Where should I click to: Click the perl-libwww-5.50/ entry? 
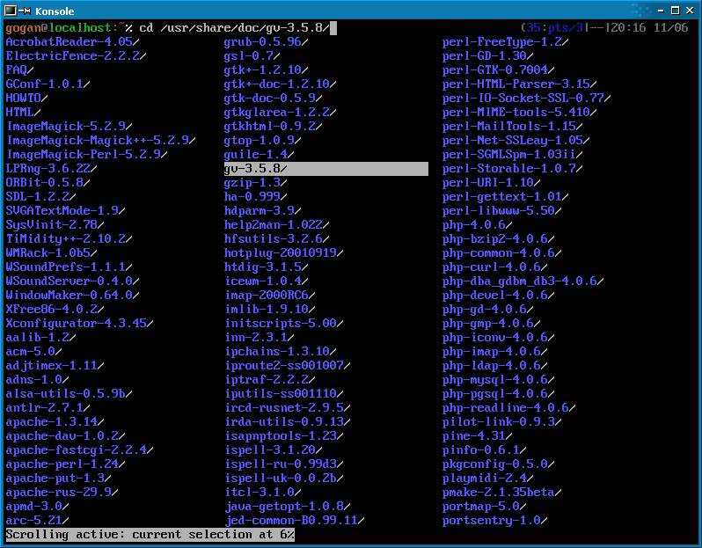(x=502, y=211)
